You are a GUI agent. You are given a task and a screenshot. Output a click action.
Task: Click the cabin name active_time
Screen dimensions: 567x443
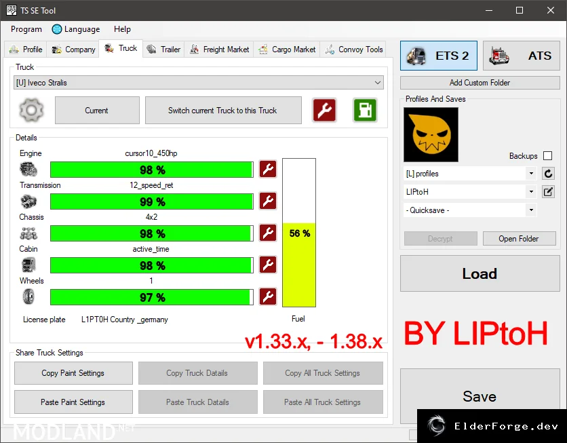(151, 249)
